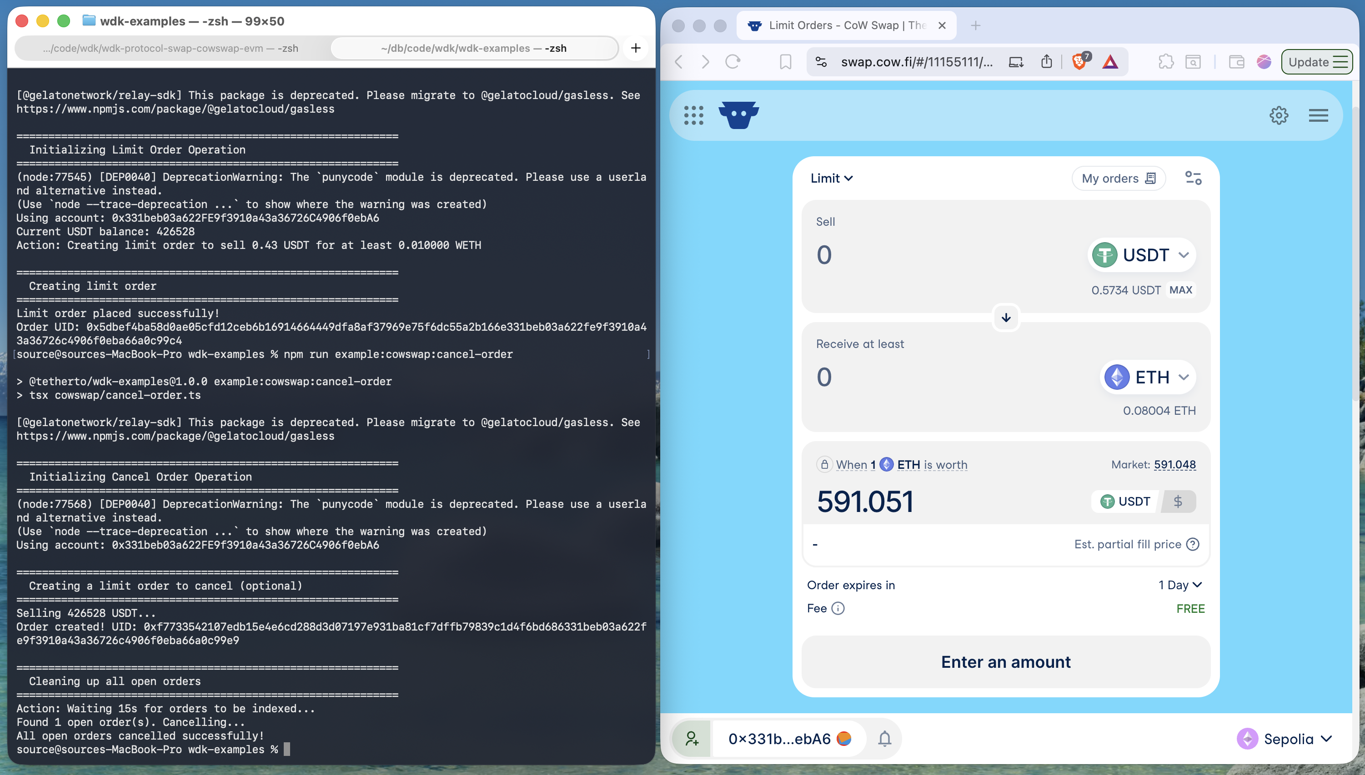Expand the Limit order type dropdown

click(x=831, y=179)
